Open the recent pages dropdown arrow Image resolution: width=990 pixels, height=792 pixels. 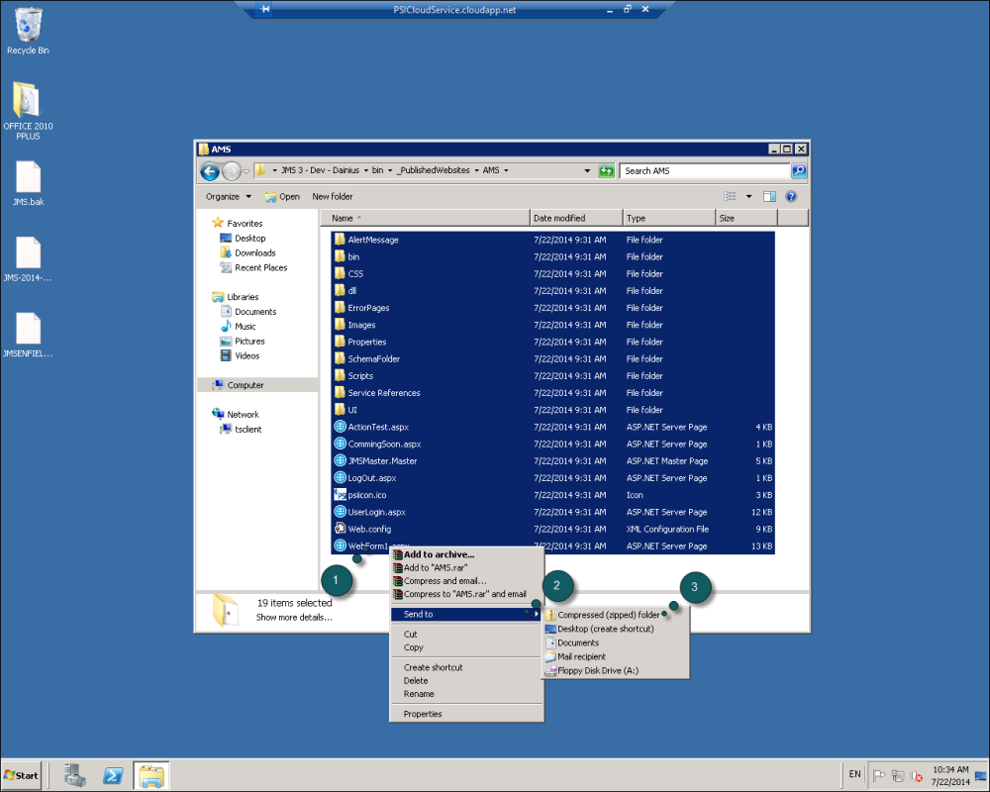247,171
